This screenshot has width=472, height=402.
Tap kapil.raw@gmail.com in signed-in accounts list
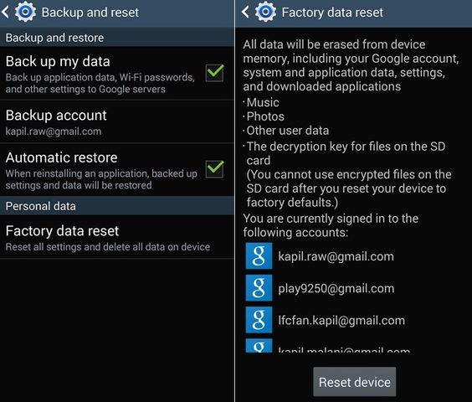[336, 256]
